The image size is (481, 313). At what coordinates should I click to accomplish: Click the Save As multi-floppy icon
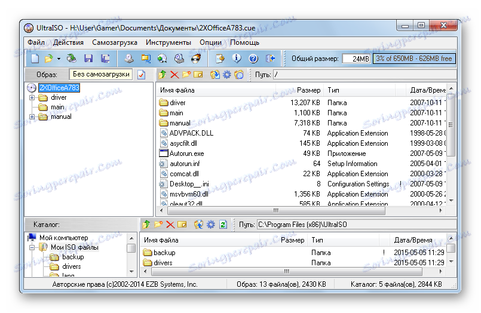pyautogui.click(x=105, y=59)
